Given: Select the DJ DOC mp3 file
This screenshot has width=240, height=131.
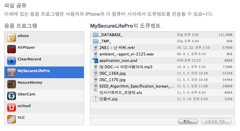Looking at the screenshot, I should tap(163, 67).
